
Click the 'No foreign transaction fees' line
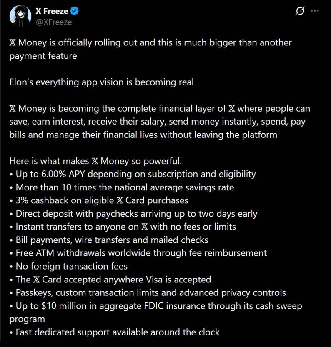tap(68, 267)
